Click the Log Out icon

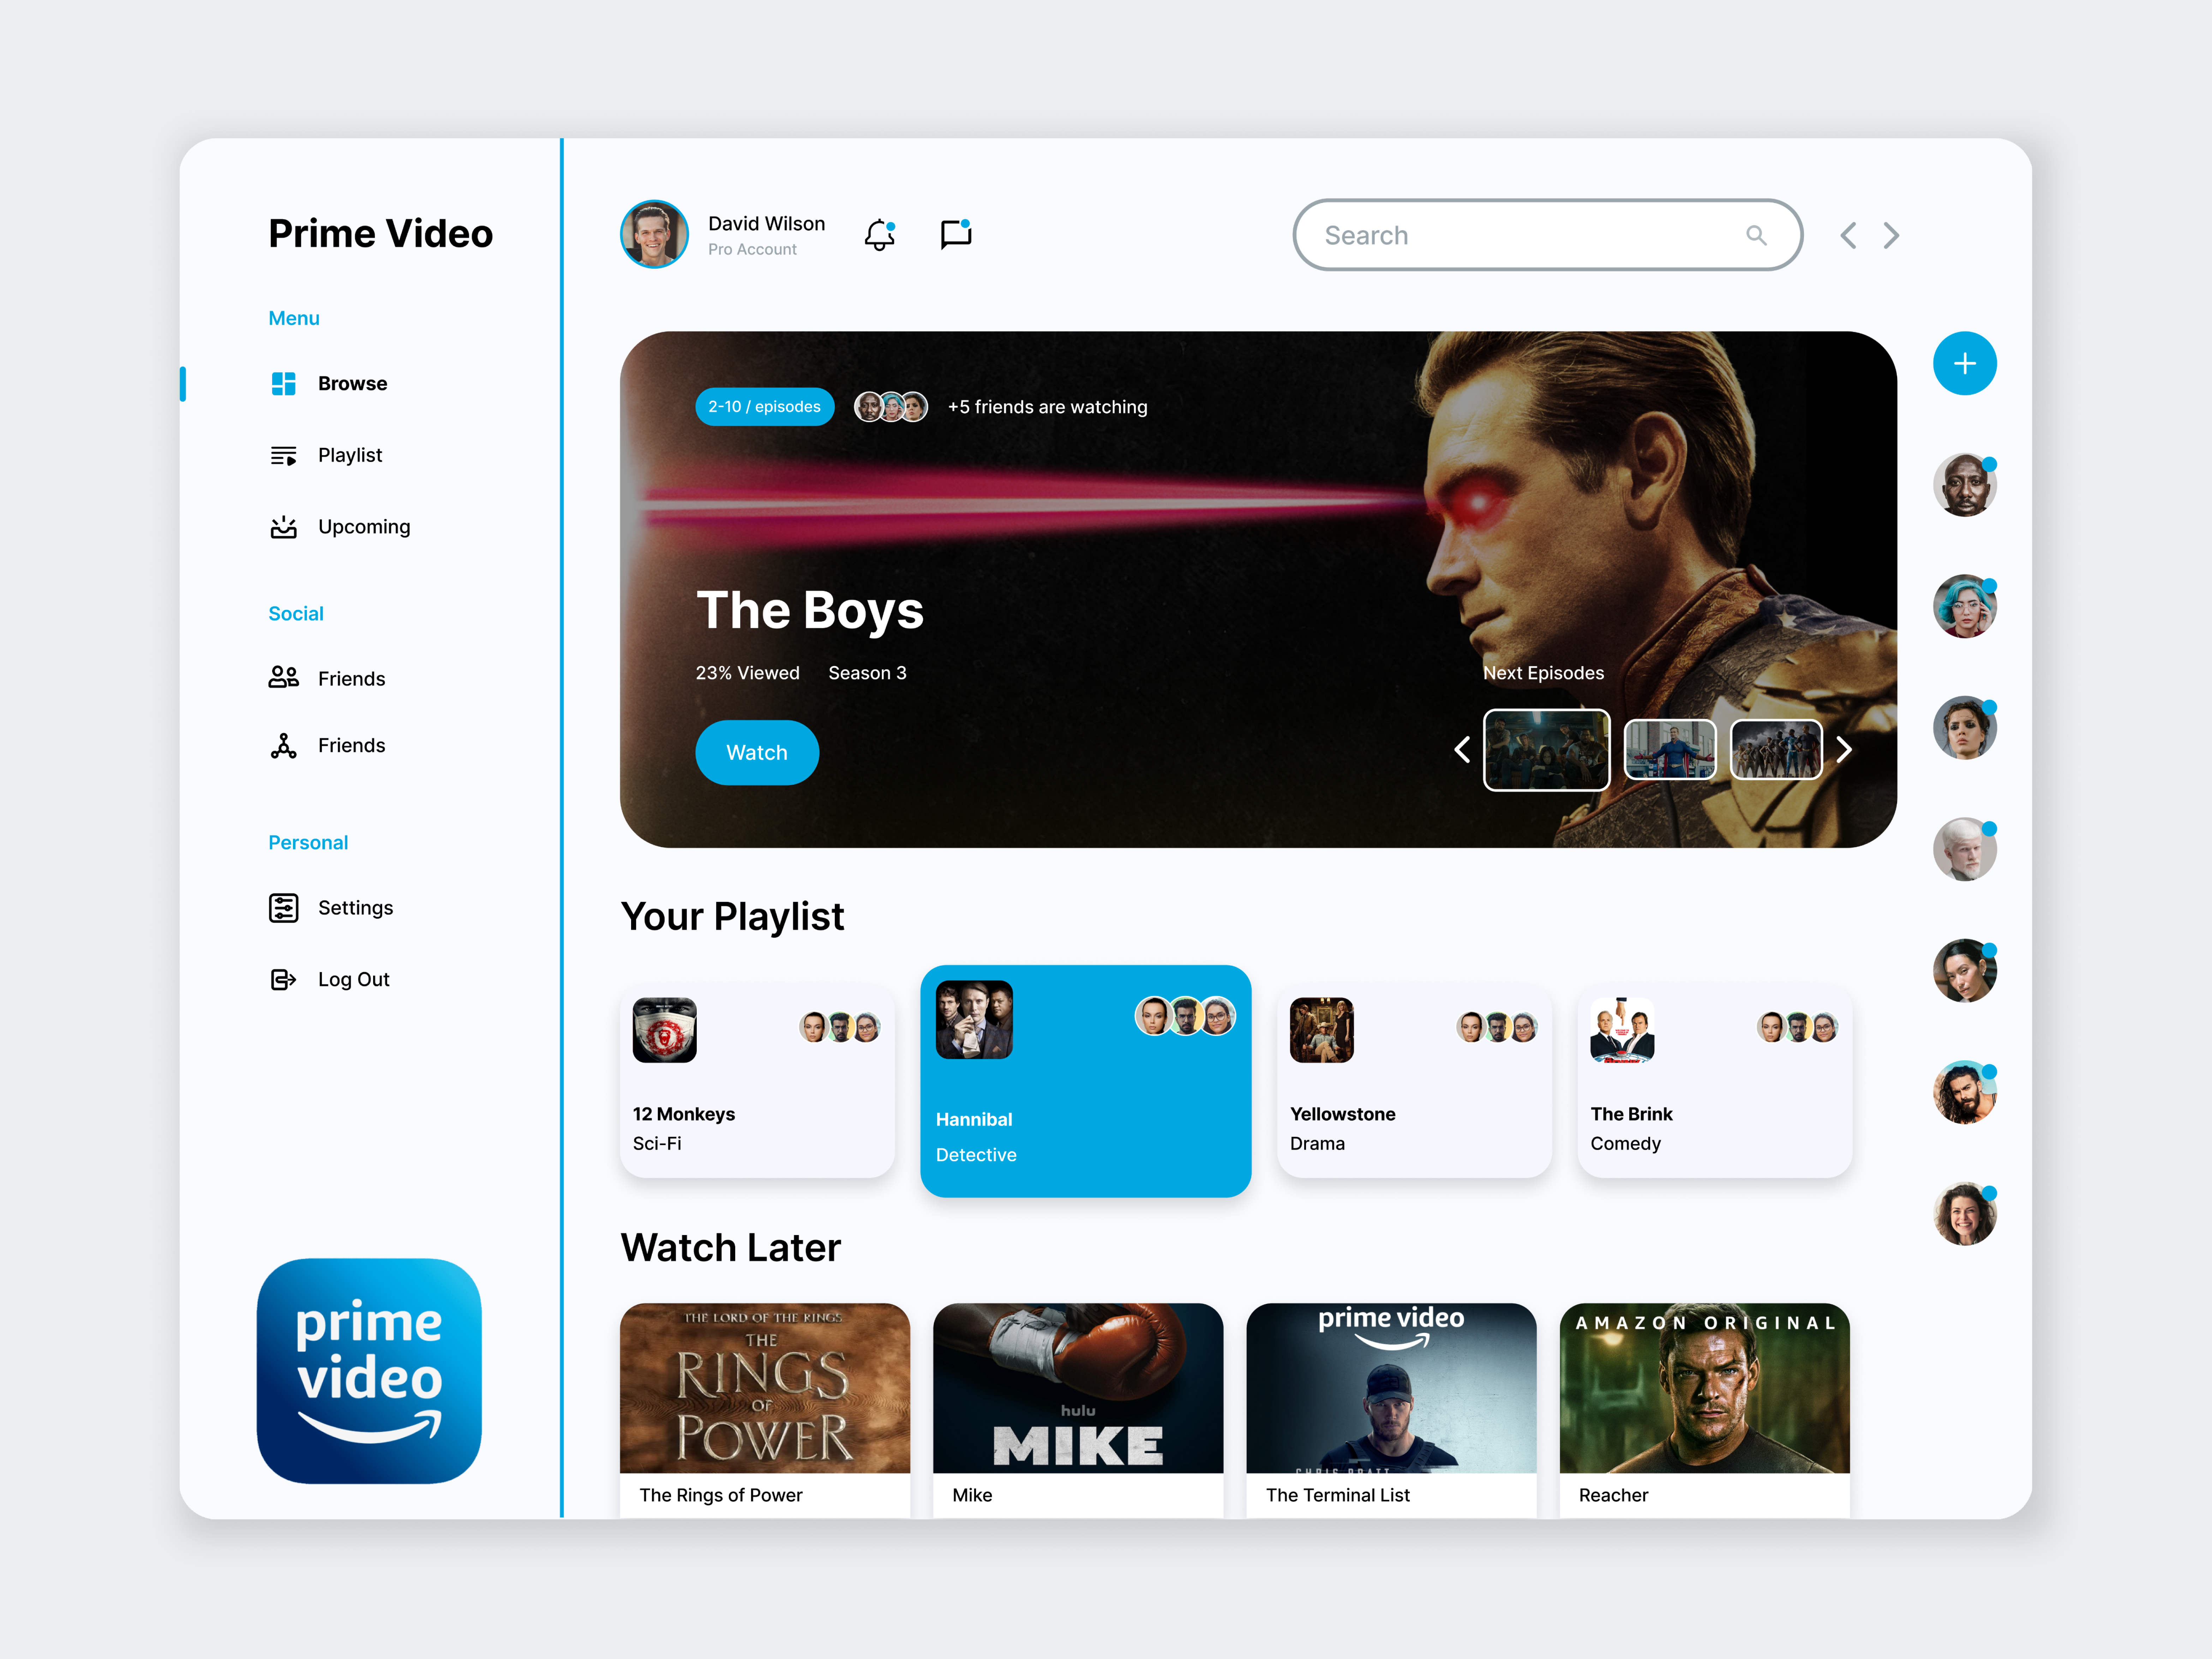click(284, 979)
